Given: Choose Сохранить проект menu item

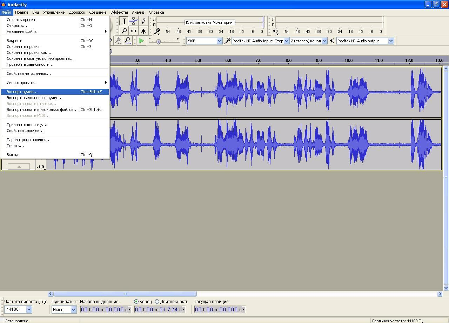Looking at the screenshot, I should click(x=55, y=47).
